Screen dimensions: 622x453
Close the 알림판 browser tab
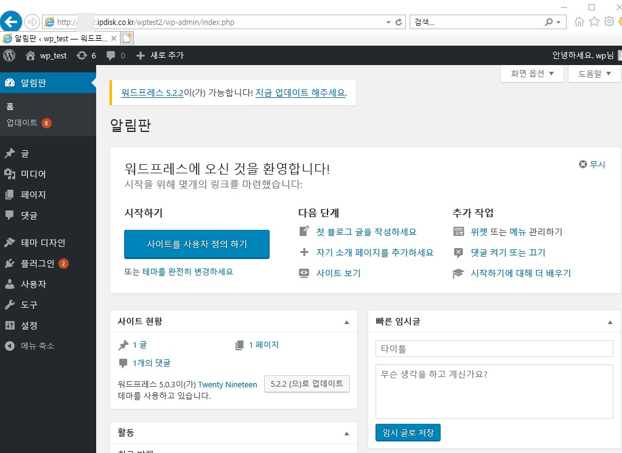(x=114, y=38)
